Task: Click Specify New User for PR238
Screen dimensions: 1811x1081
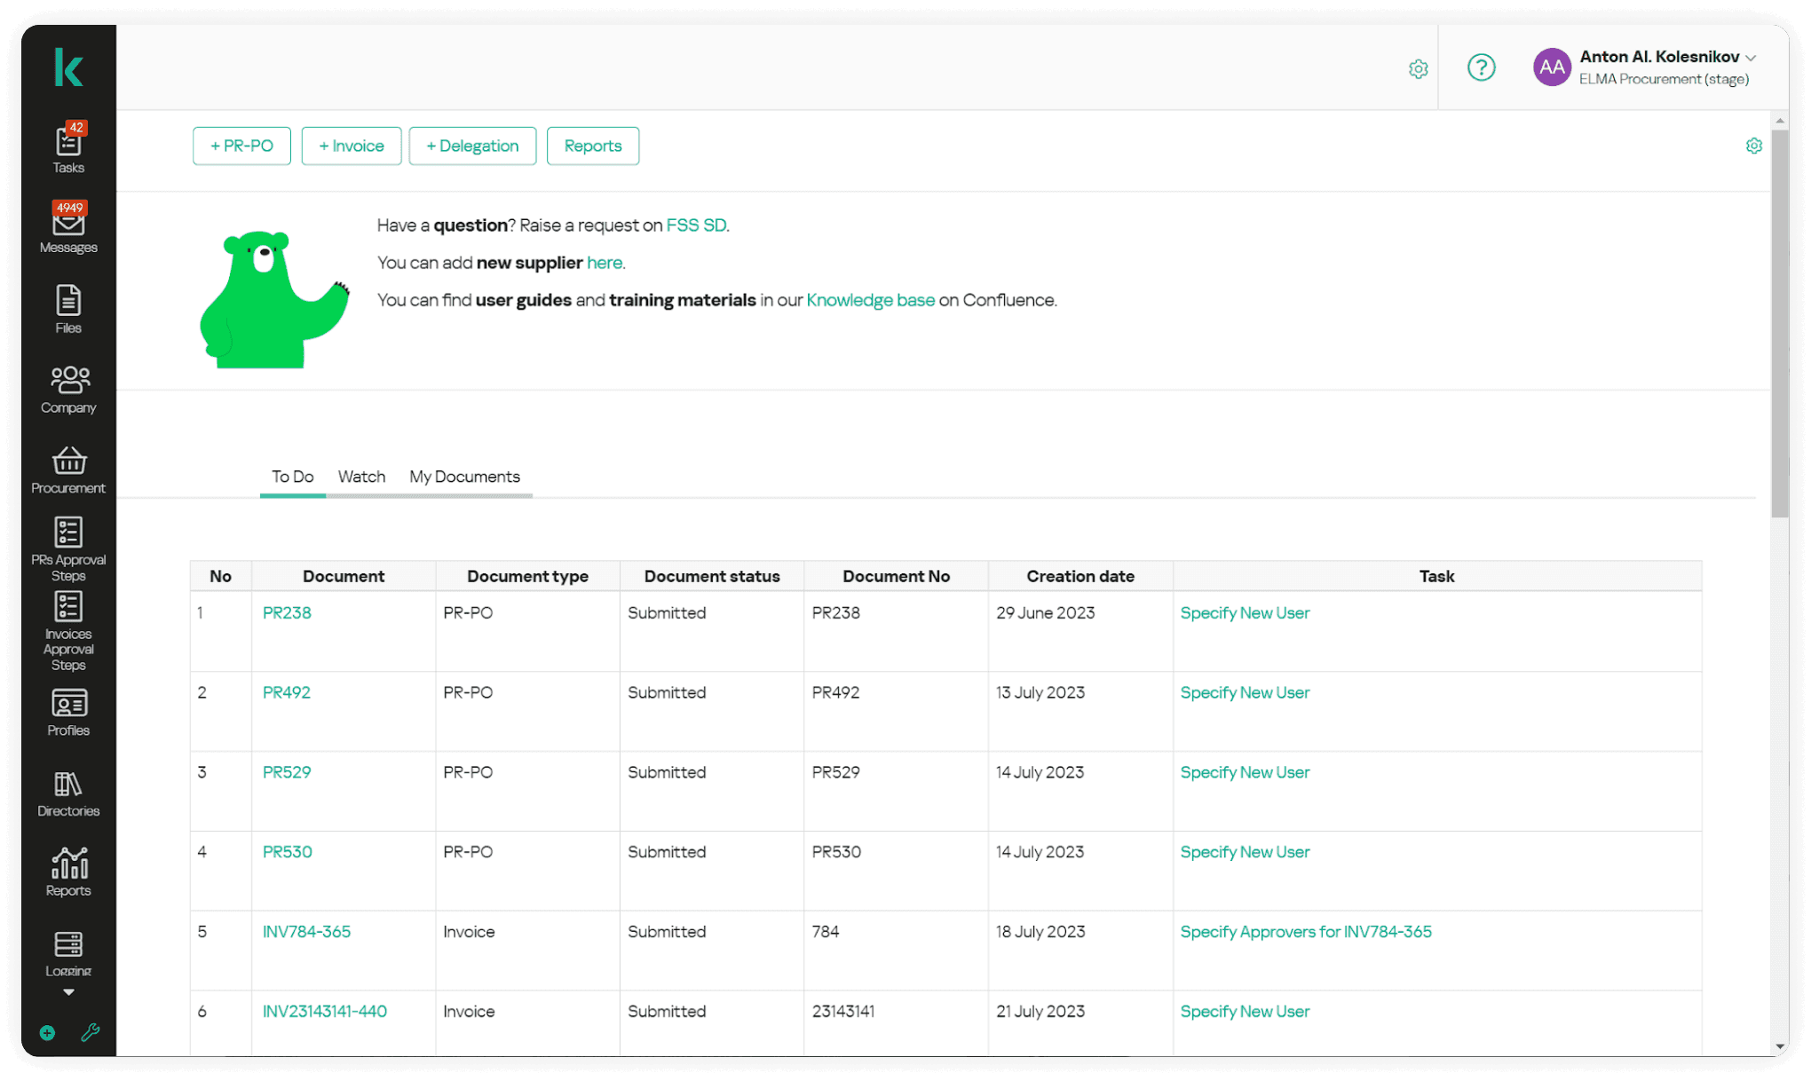Action: (x=1245, y=612)
